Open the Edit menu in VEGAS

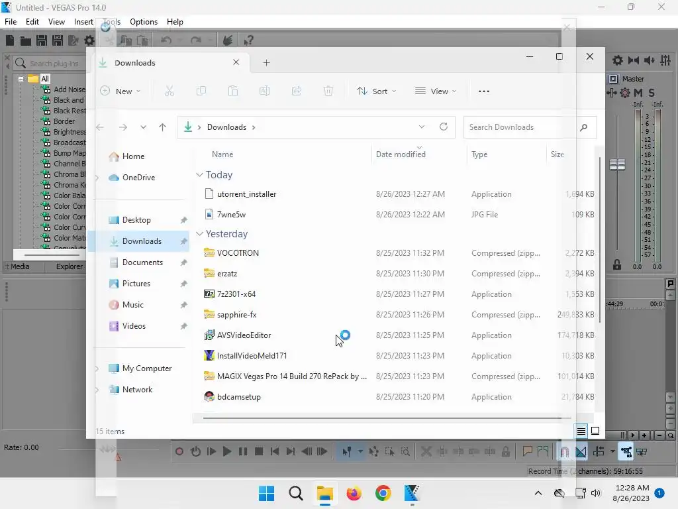click(x=32, y=22)
